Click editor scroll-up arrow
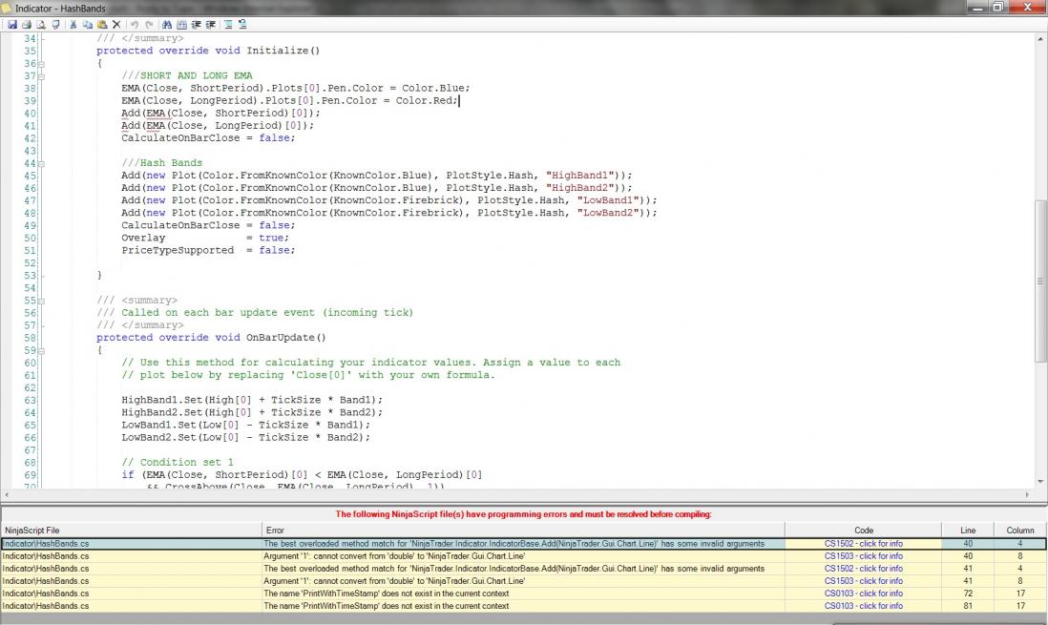Screen dimensions: 1048x625 click(x=1040, y=39)
